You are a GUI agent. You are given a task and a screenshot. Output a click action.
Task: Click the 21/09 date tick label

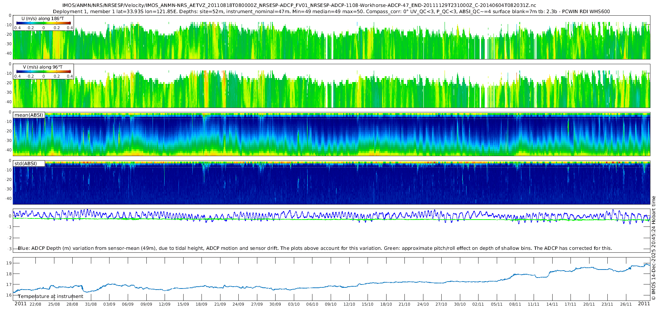click(x=220, y=304)
